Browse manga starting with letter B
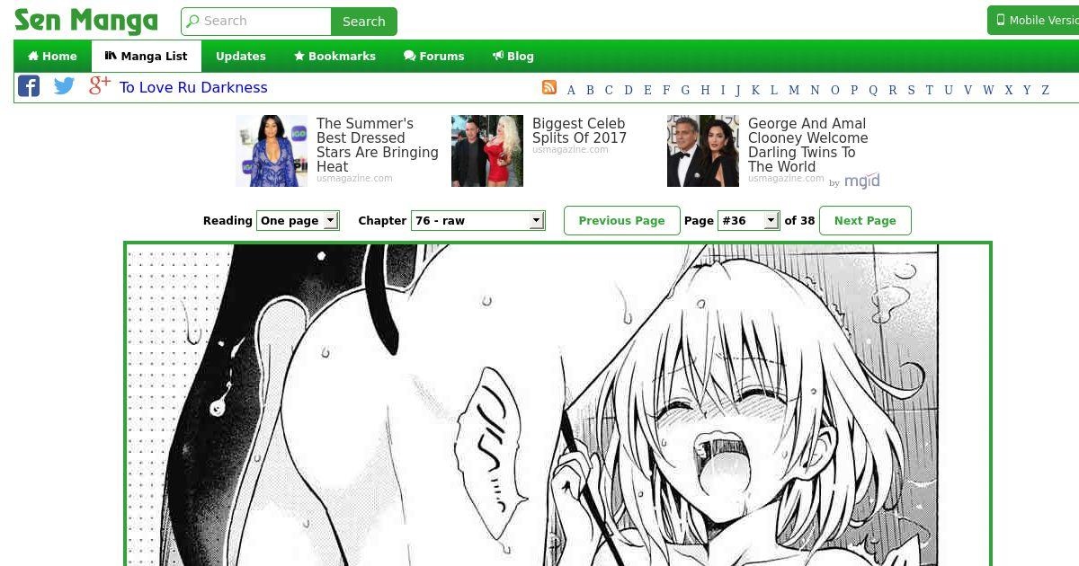1079x566 pixels. tap(590, 90)
